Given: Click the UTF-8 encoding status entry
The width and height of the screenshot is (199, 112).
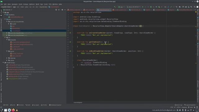Looking at the screenshot, I should [178, 107].
